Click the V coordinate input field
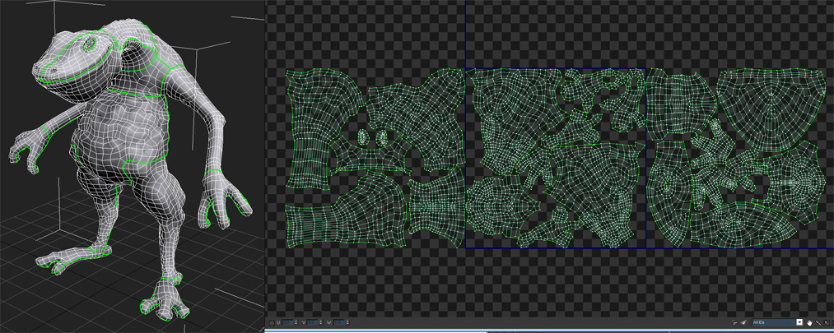The width and height of the screenshot is (834, 333). coord(313,322)
